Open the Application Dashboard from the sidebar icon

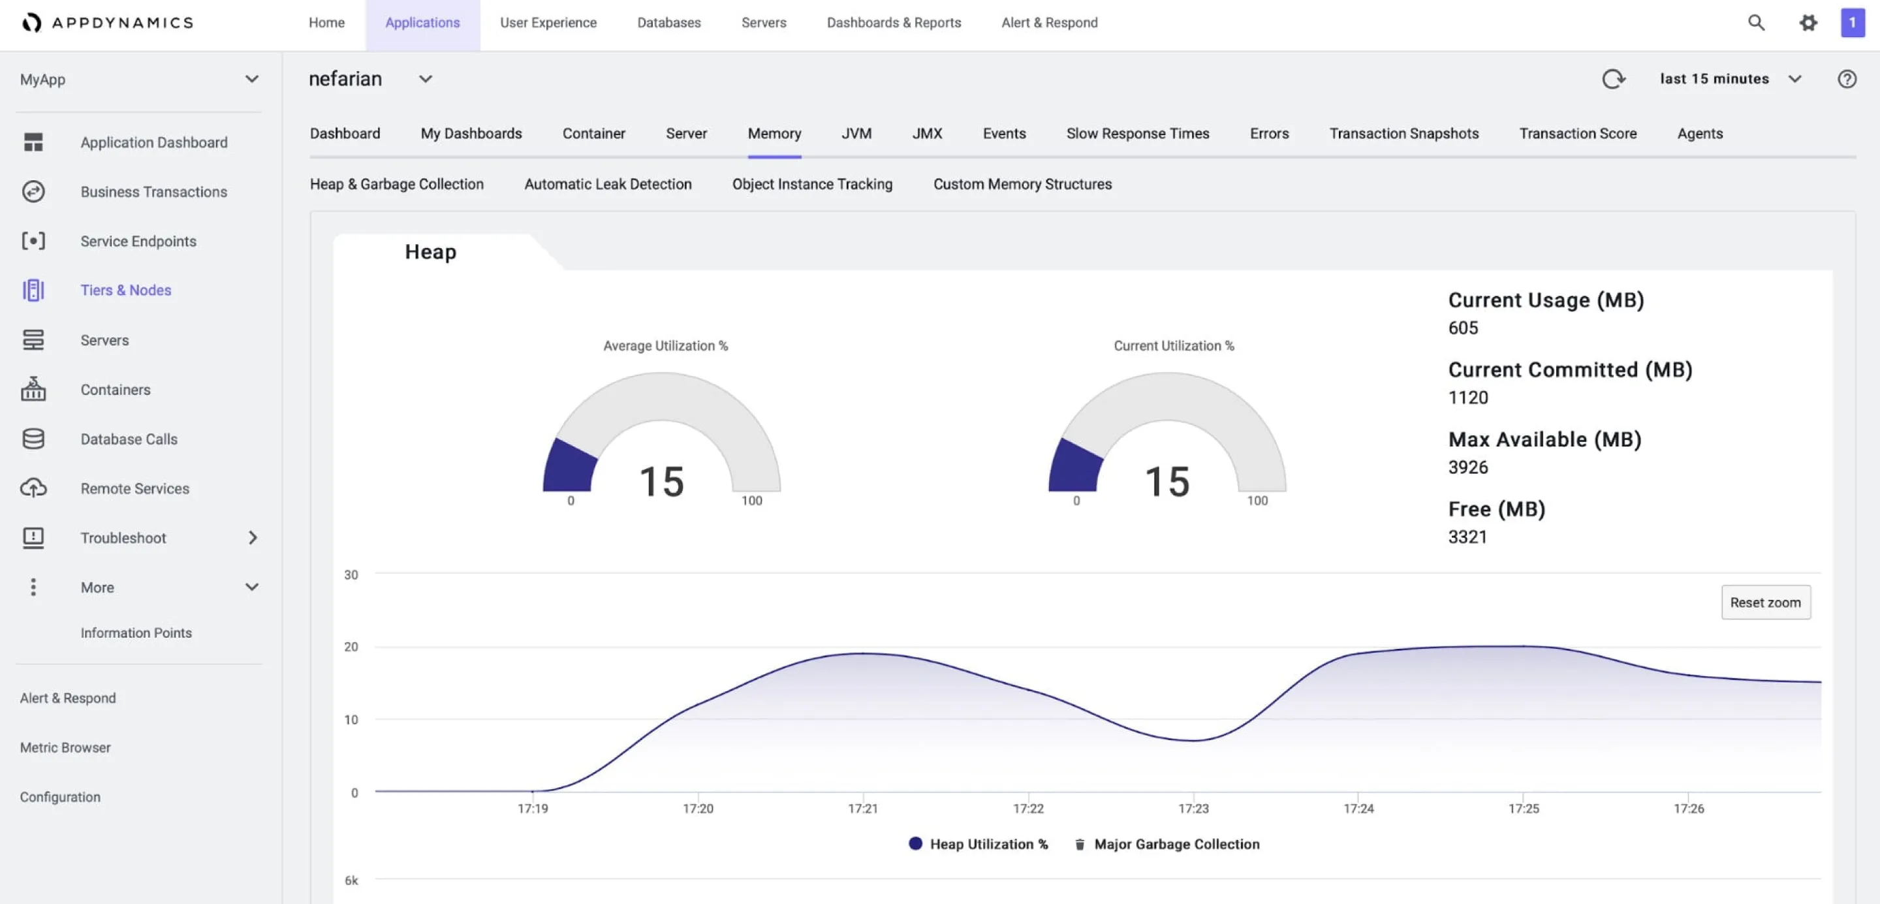tap(33, 142)
